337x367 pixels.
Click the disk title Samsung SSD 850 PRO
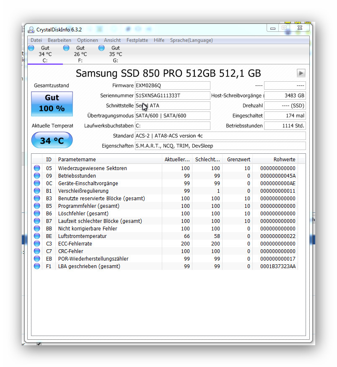click(168, 73)
